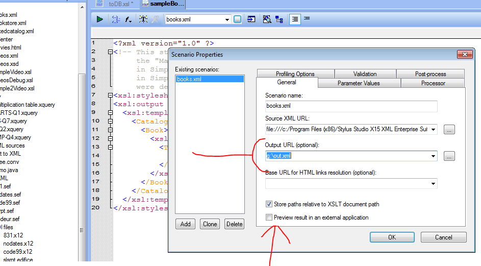Image resolution: width=481 pixels, height=266 pixels.
Task: Open the Post-process tab
Action: pos(431,74)
